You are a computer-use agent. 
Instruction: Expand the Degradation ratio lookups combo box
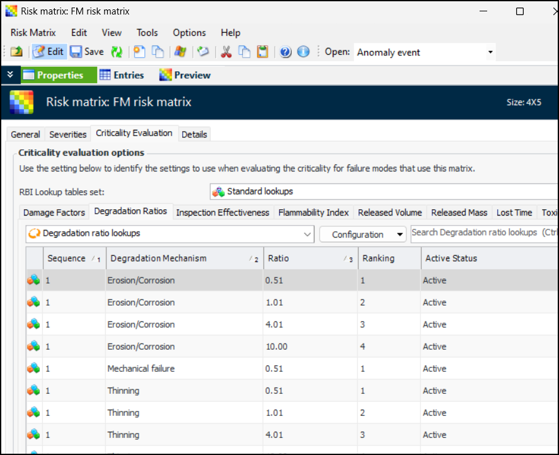point(307,234)
